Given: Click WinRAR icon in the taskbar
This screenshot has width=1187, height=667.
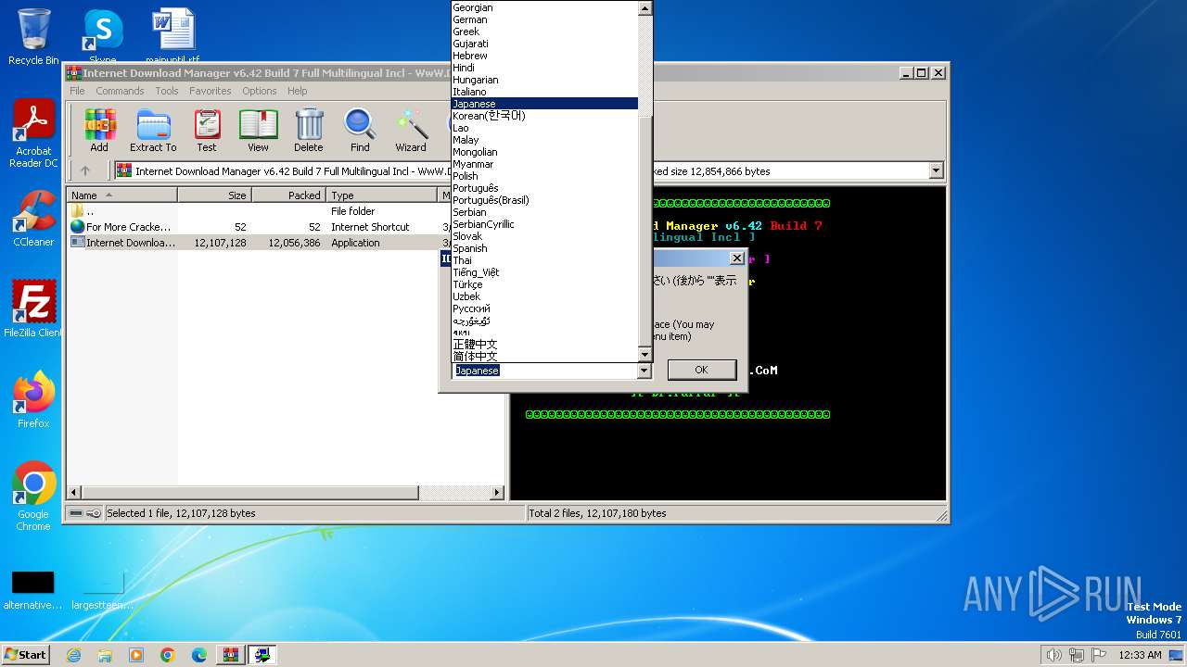Looking at the screenshot, I should point(231,655).
